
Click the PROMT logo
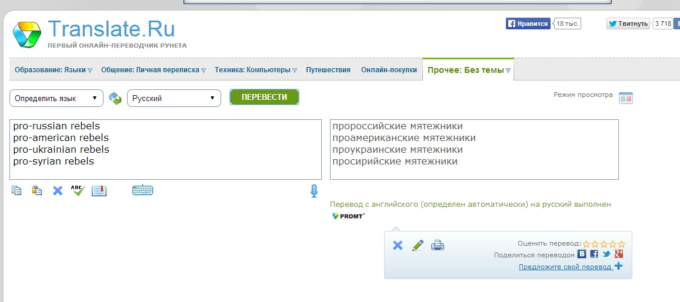tap(348, 216)
